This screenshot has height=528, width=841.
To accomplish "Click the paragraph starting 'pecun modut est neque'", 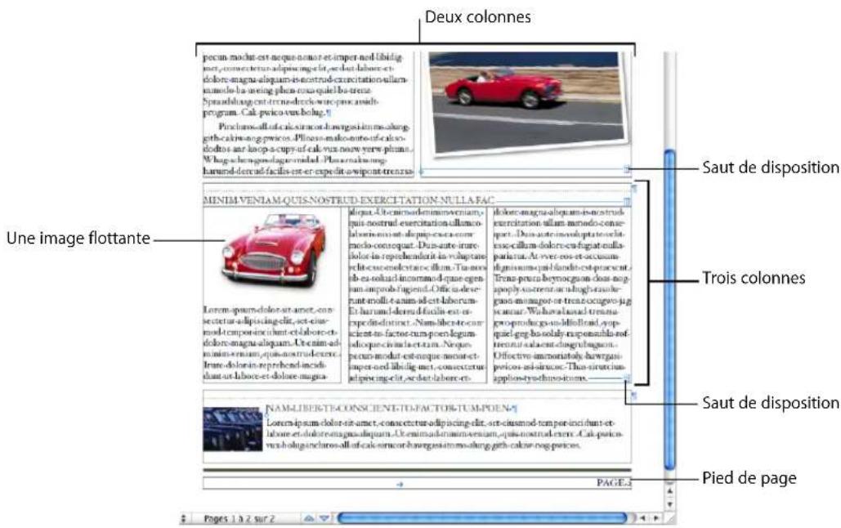I will point(306,84).
